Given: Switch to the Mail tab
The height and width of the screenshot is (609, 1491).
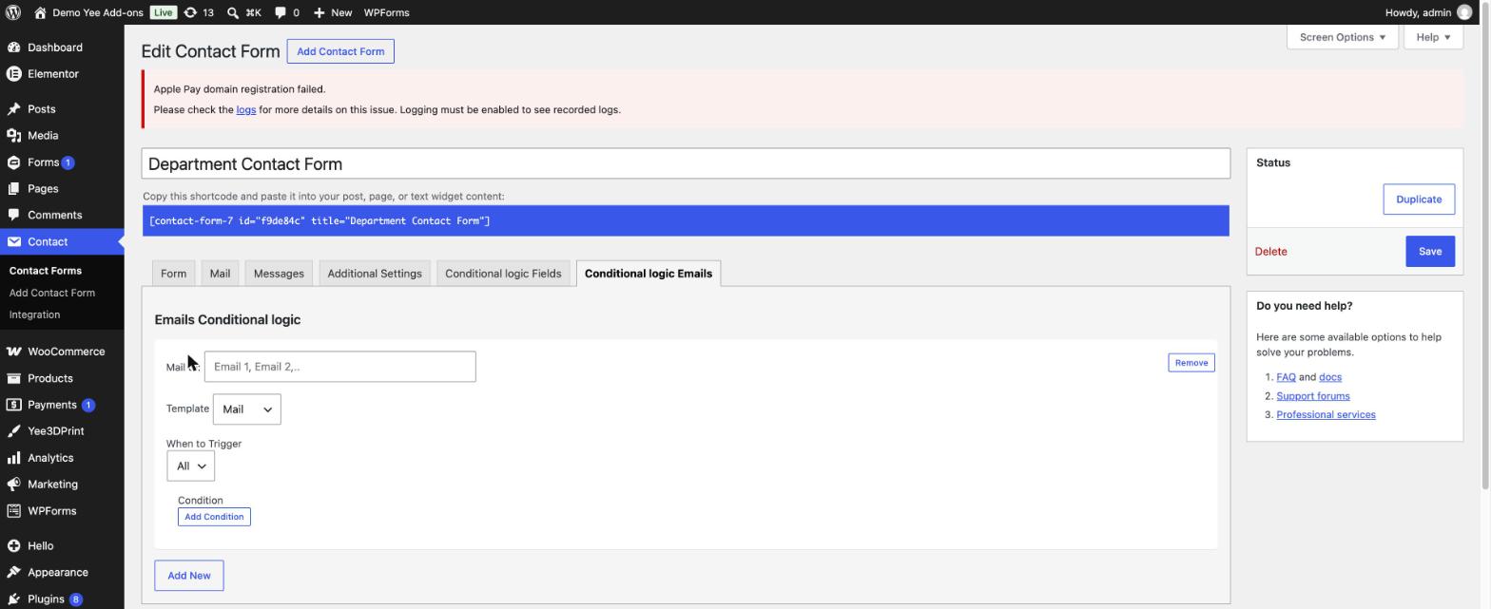Looking at the screenshot, I should (x=220, y=274).
